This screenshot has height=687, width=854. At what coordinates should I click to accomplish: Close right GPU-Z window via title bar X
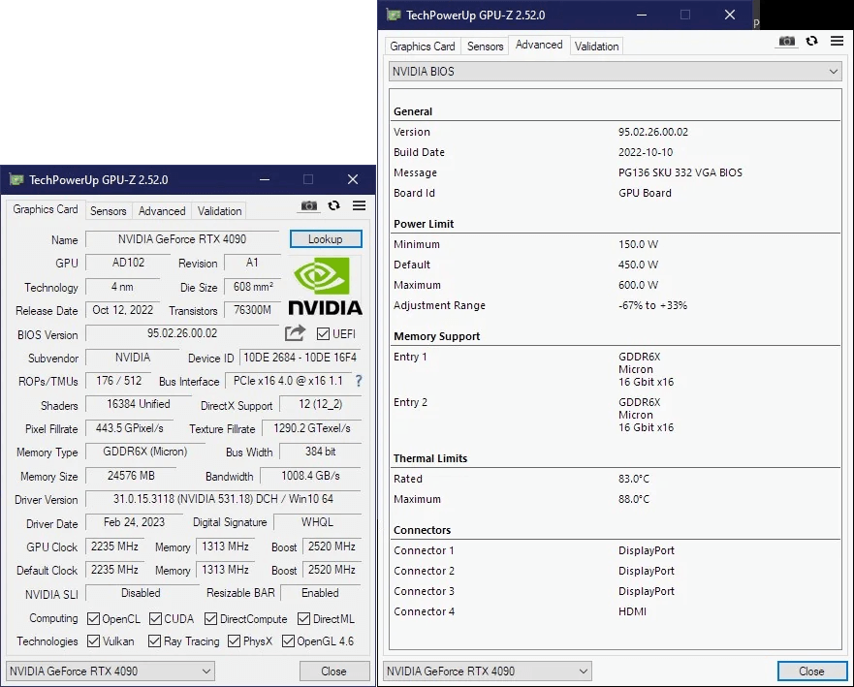730,15
